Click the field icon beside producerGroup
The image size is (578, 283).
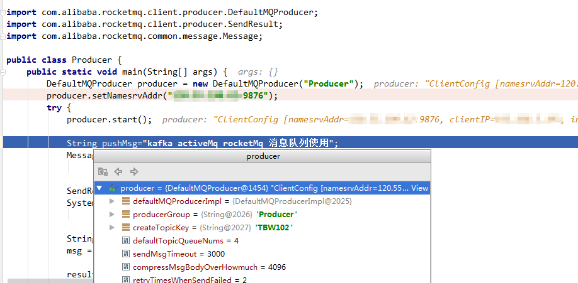point(126,215)
